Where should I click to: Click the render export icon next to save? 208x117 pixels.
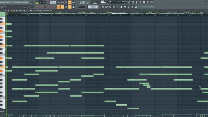pyautogui.click(x=148, y=2)
